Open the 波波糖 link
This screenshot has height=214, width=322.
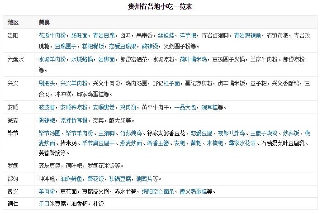coord(47,108)
